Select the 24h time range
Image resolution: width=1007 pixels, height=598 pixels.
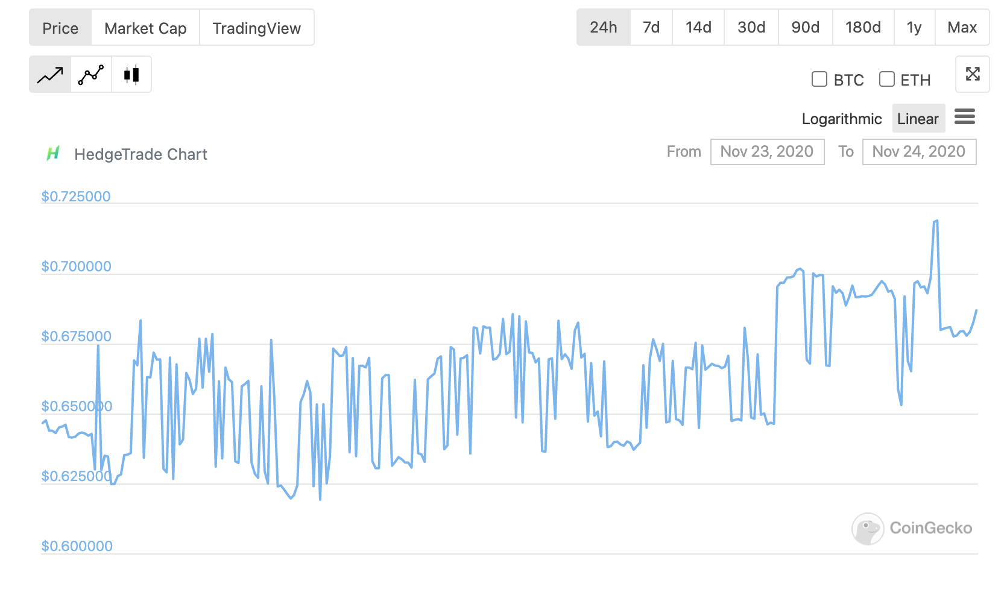[604, 27]
